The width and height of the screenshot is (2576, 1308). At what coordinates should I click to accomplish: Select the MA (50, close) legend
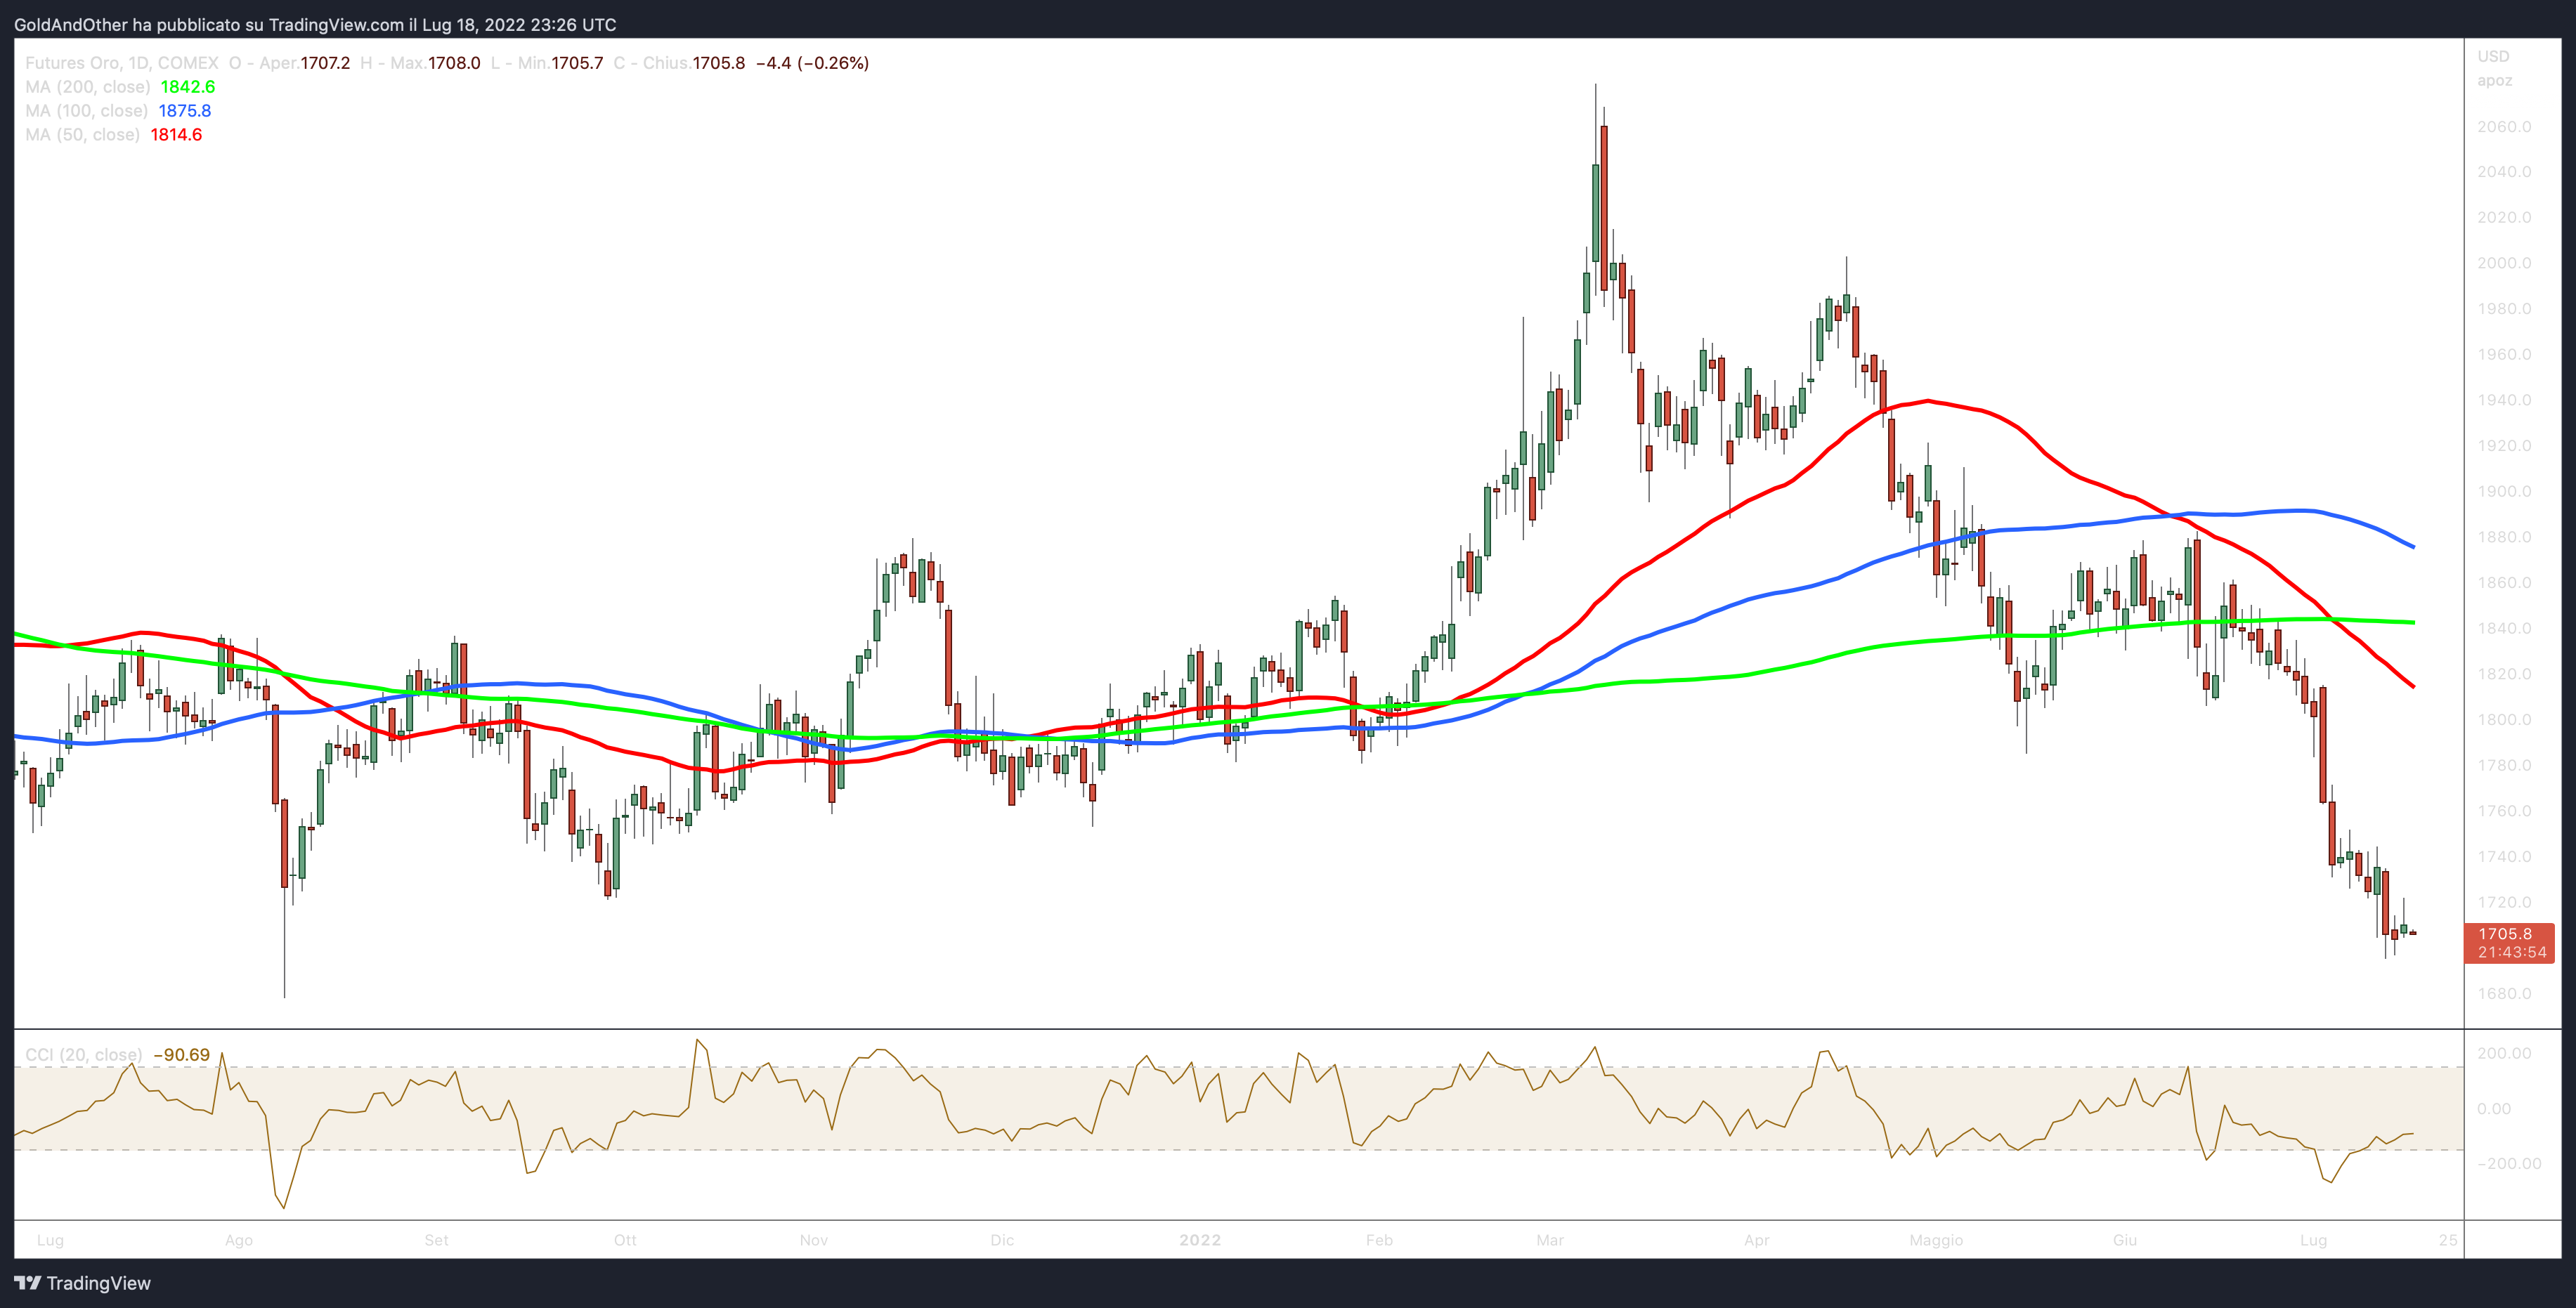(x=82, y=135)
